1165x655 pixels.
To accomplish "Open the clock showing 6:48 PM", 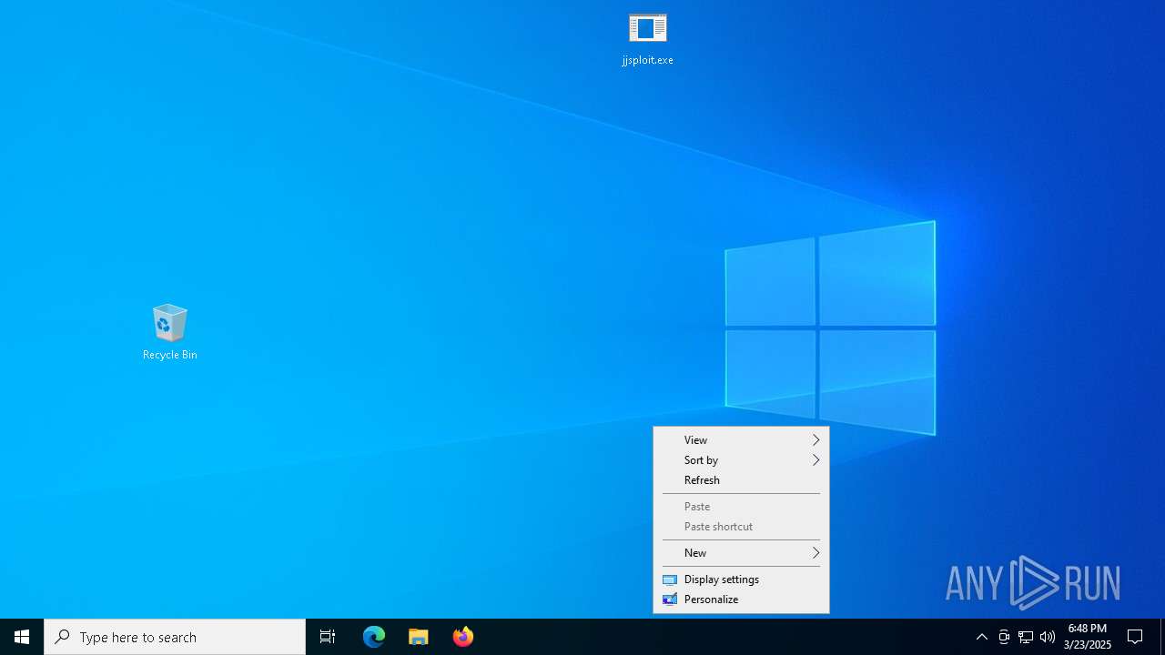I will [x=1088, y=637].
